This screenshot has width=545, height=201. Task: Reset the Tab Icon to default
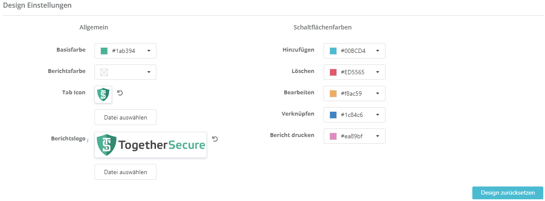coord(120,93)
